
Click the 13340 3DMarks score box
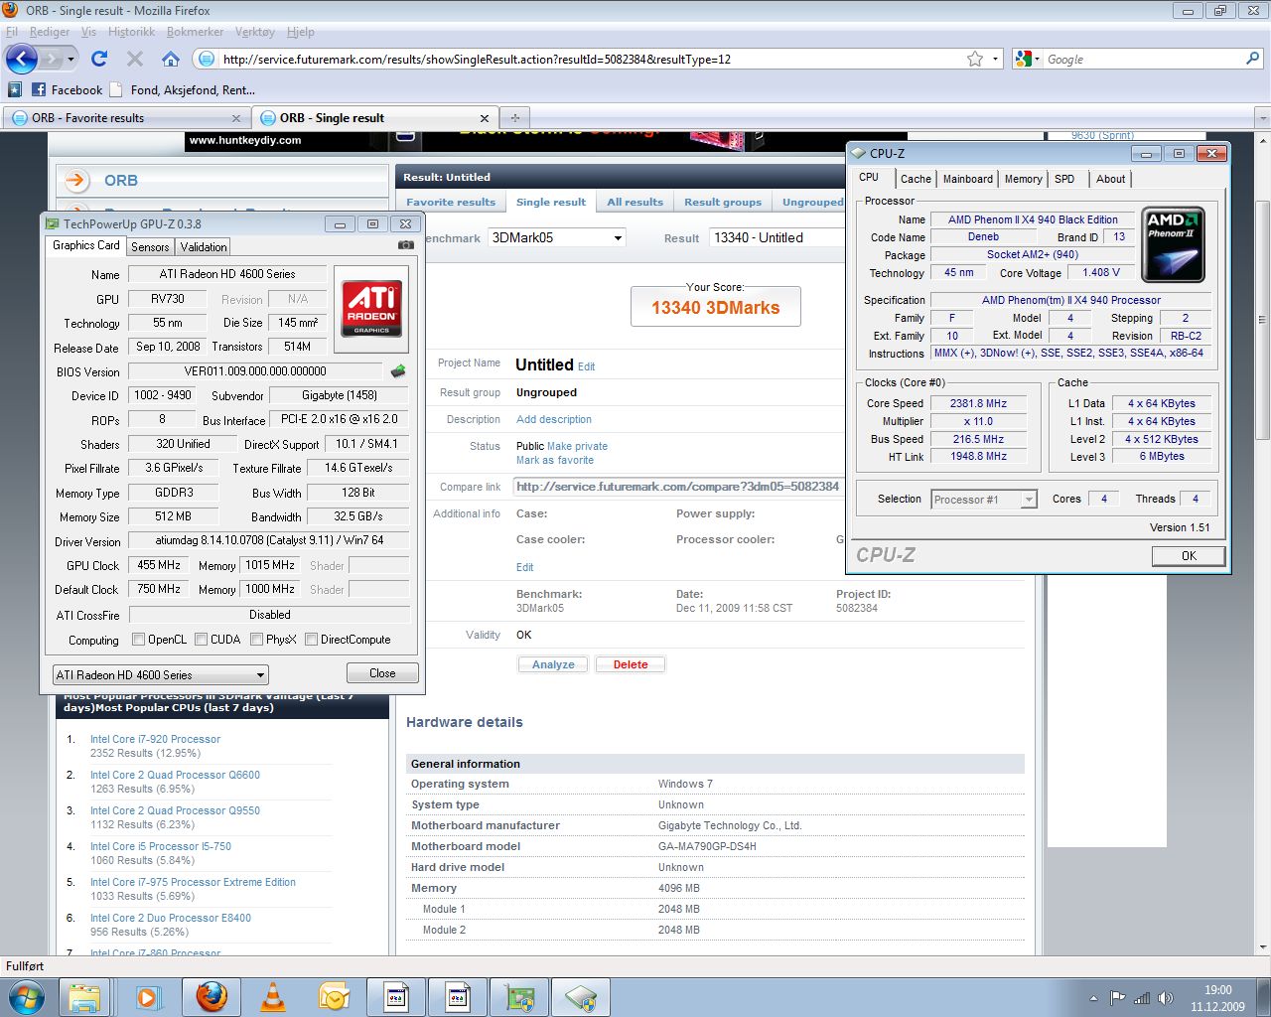pos(716,307)
